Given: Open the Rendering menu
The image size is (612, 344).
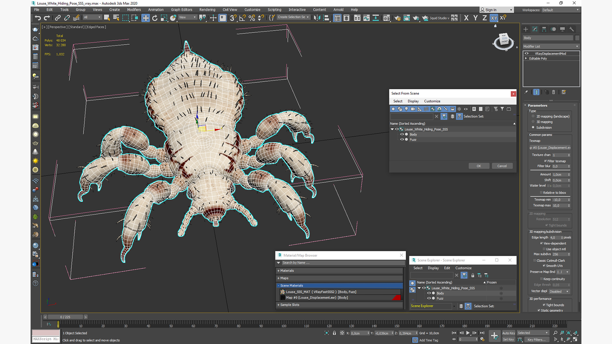Looking at the screenshot, I should 207,10.
